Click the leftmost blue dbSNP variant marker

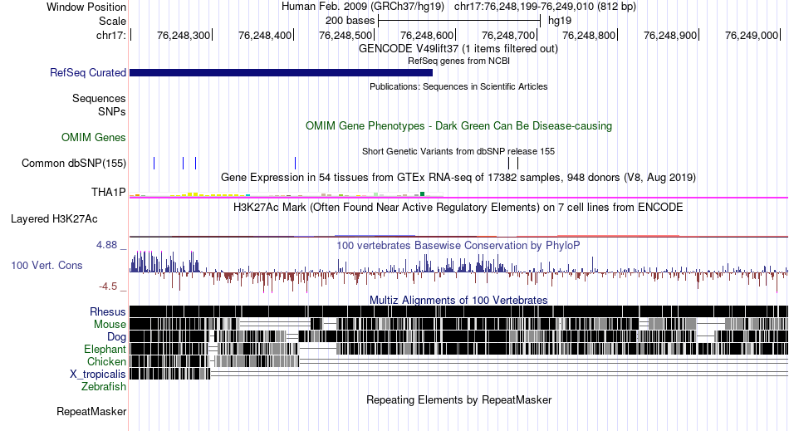(x=154, y=163)
